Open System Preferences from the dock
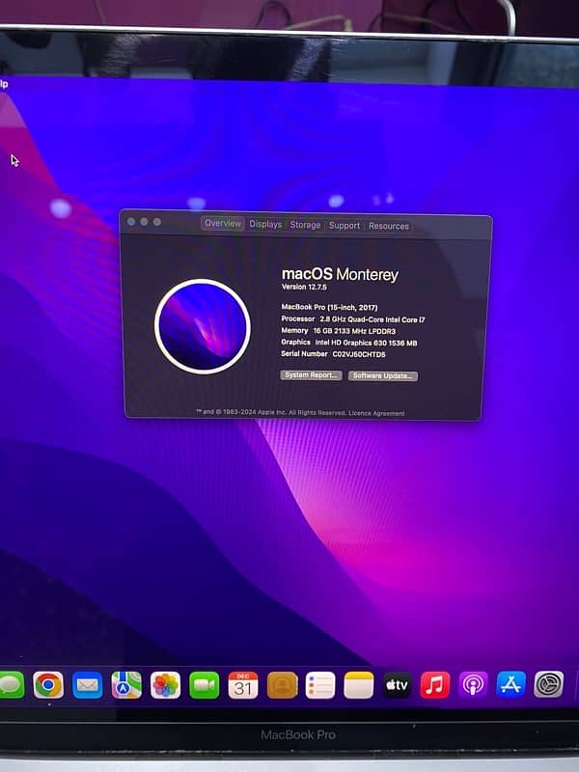The image size is (579, 772). tap(548, 685)
